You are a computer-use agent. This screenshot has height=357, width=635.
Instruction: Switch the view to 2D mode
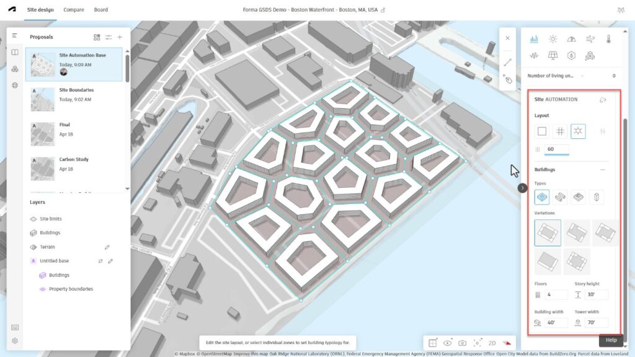492,343
